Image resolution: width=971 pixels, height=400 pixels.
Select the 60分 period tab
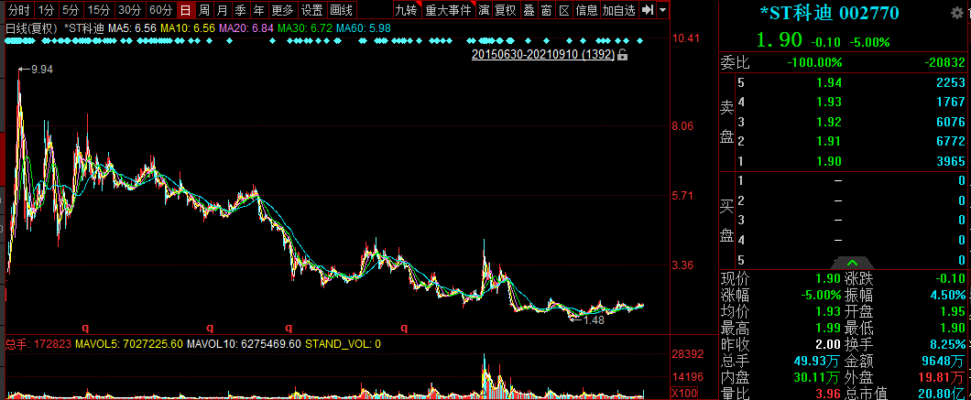pyautogui.click(x=161, y=10)
